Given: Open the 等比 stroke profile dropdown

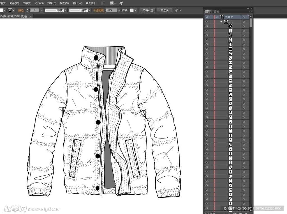Looking at the screenshot, I should point(66,10).
